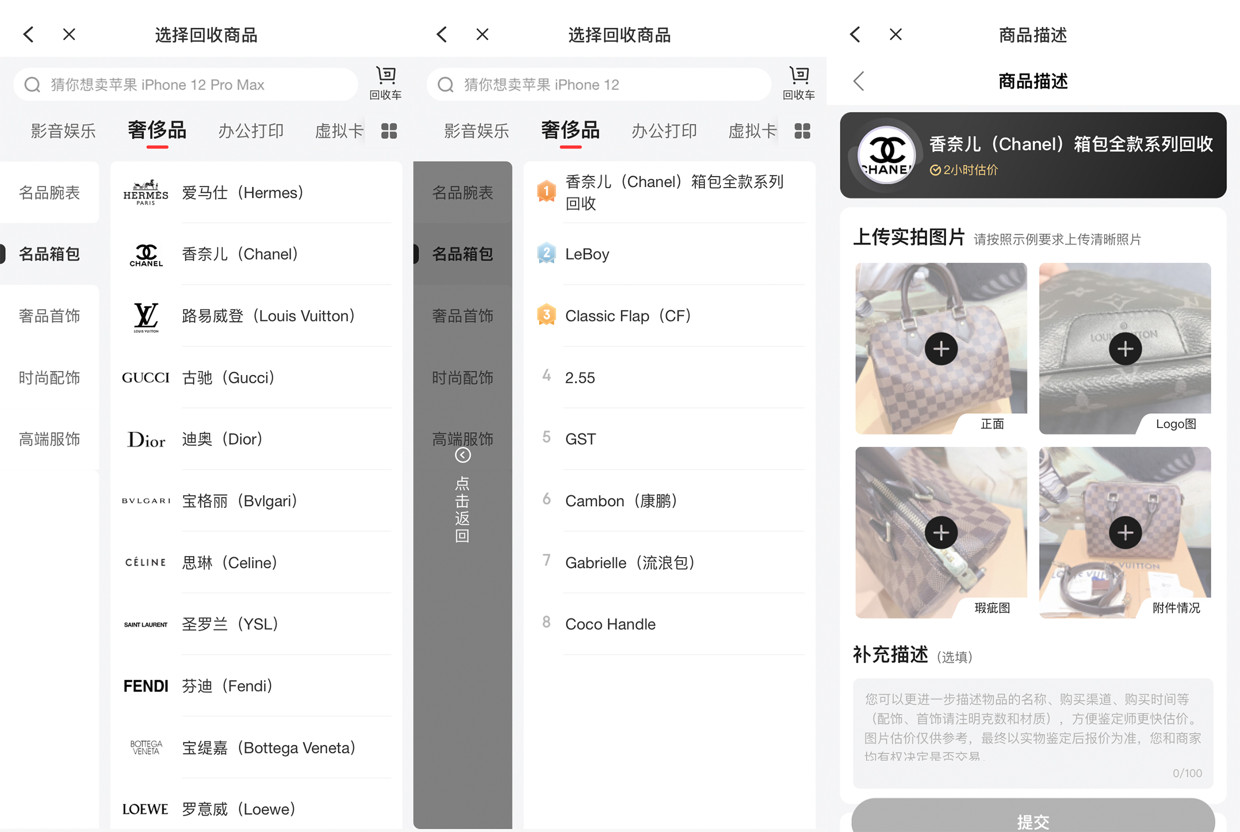Open the category grid icon in the first panel
The height and width of the screenshot is (832, 1240).
(389, 131)
